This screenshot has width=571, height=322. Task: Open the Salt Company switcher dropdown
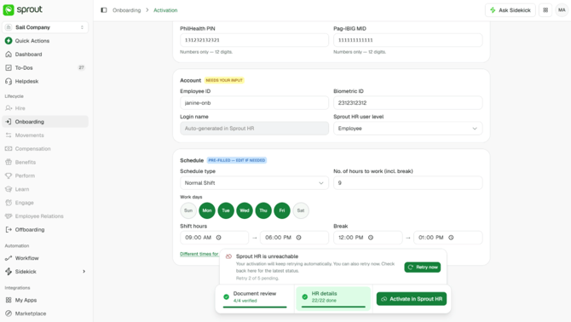tap(45, 27)
